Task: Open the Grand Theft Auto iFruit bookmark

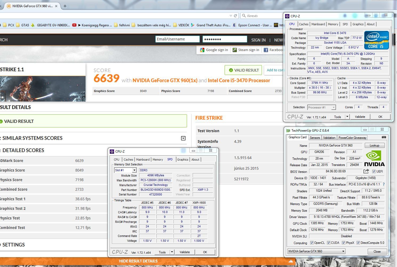Action: (210, 25)
